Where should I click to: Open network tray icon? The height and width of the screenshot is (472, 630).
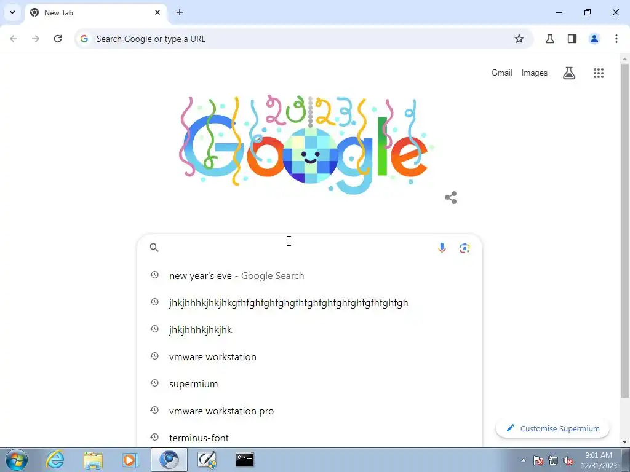(x=553, y=461)
